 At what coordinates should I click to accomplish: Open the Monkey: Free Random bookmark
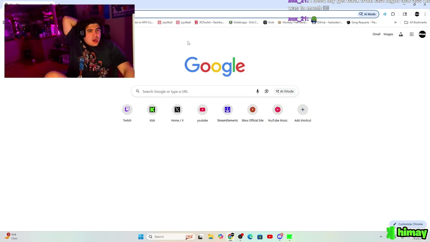click(292, 23)
